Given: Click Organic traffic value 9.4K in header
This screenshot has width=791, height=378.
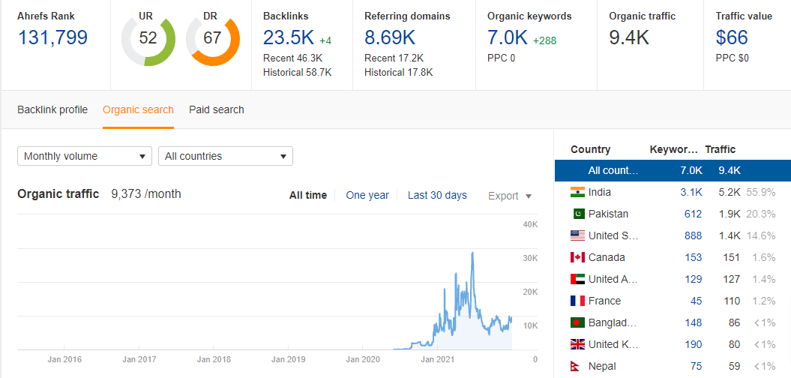Looking at the screenshot, I should [x=629, y=37].
